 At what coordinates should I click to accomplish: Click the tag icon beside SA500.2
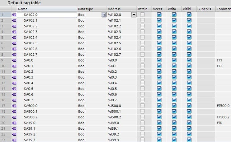[14, 117]
